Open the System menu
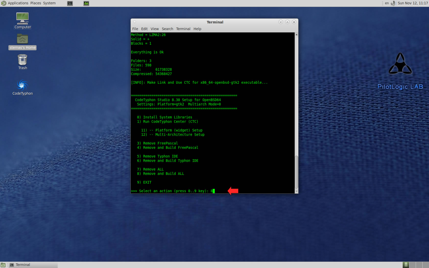Viewport: 429px width, 268px height. [x=49, y=3]
